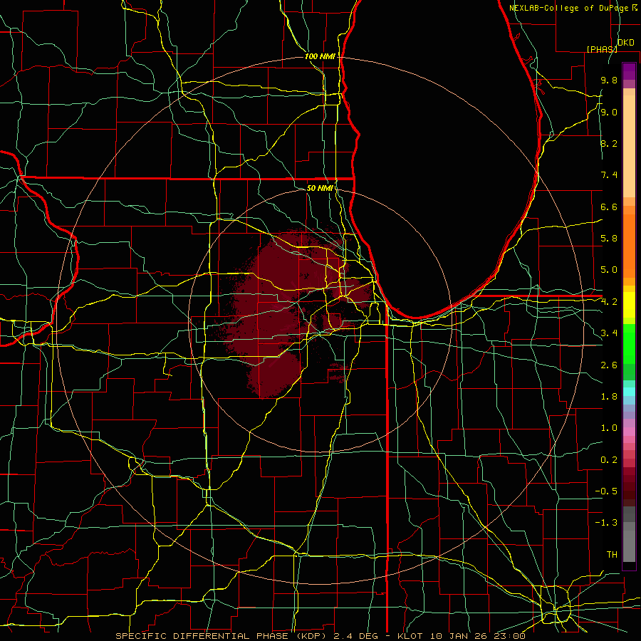Click the 1.8 scale value
This screenshot has height=641, width=641.
pos(609,397)
